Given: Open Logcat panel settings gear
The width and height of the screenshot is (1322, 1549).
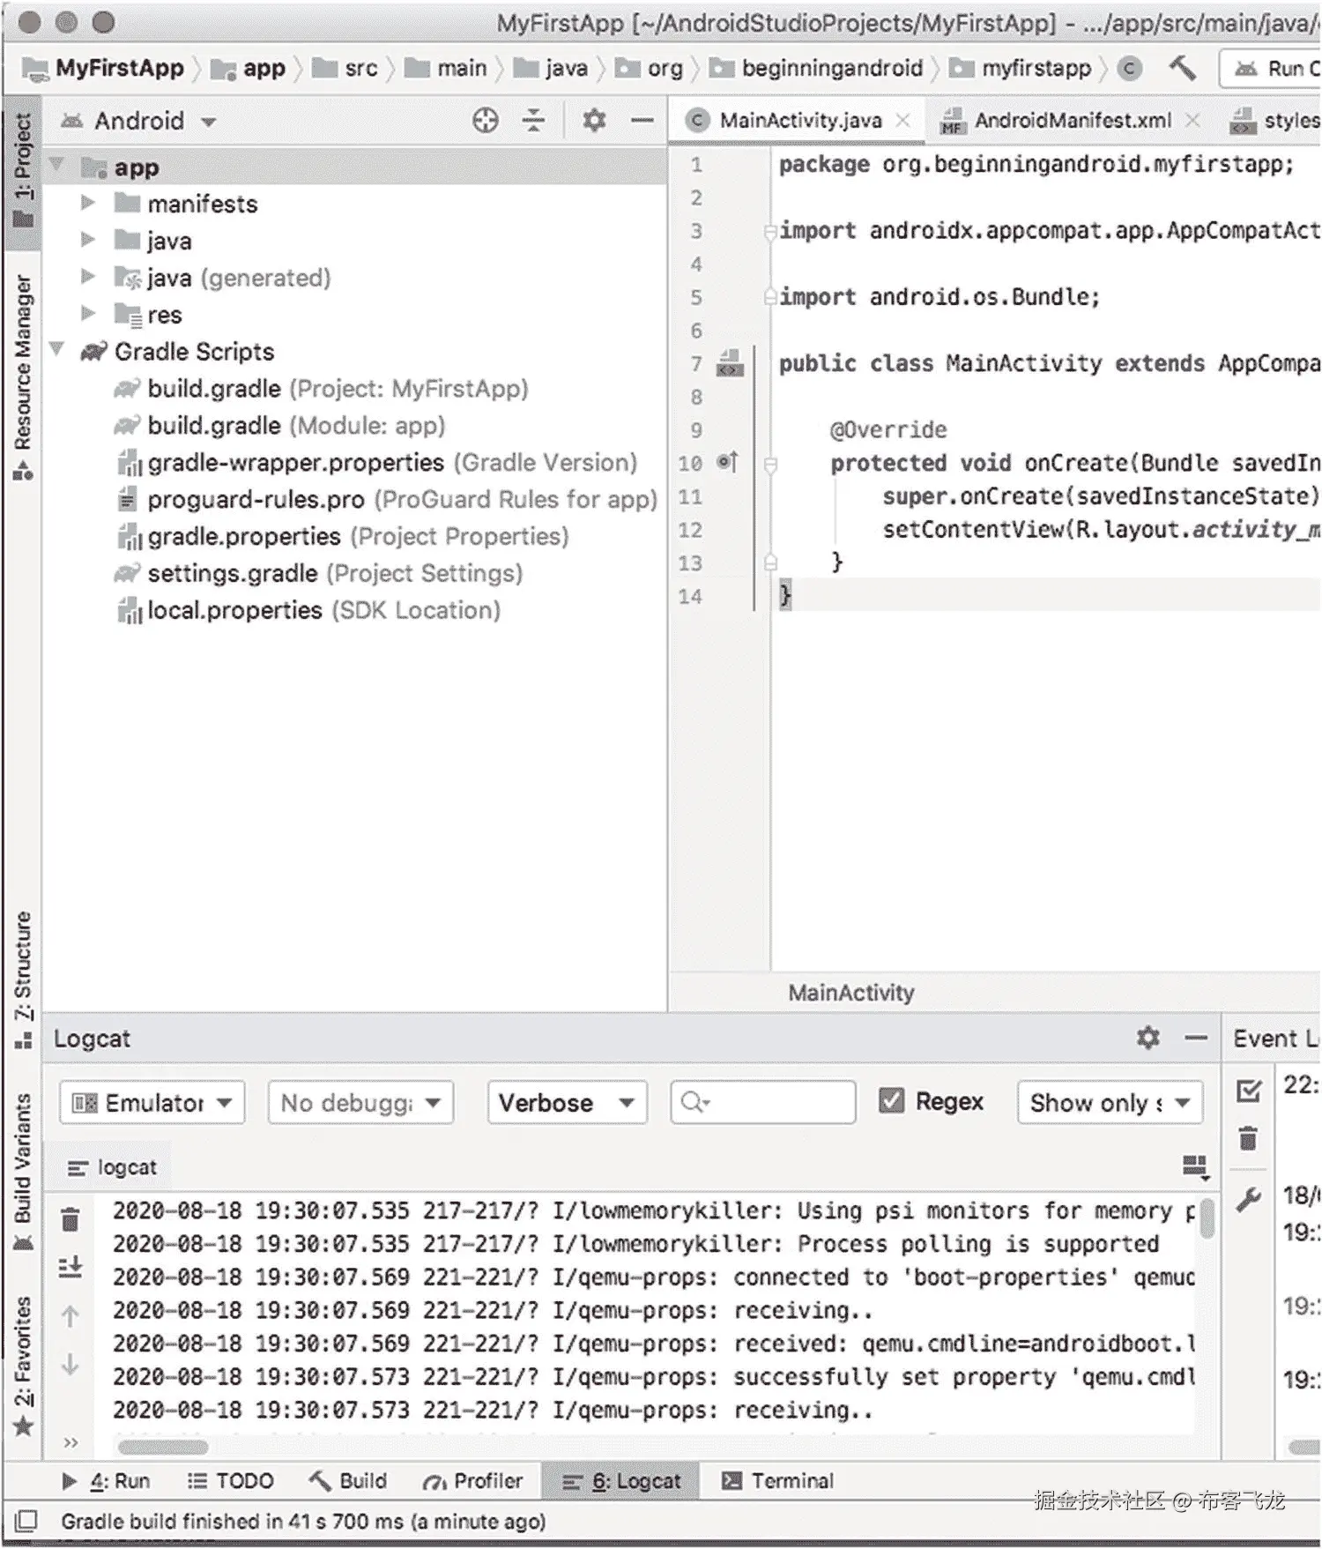Looking at the screenshot, I should pyautogui.click(x=1147, y=1038).
